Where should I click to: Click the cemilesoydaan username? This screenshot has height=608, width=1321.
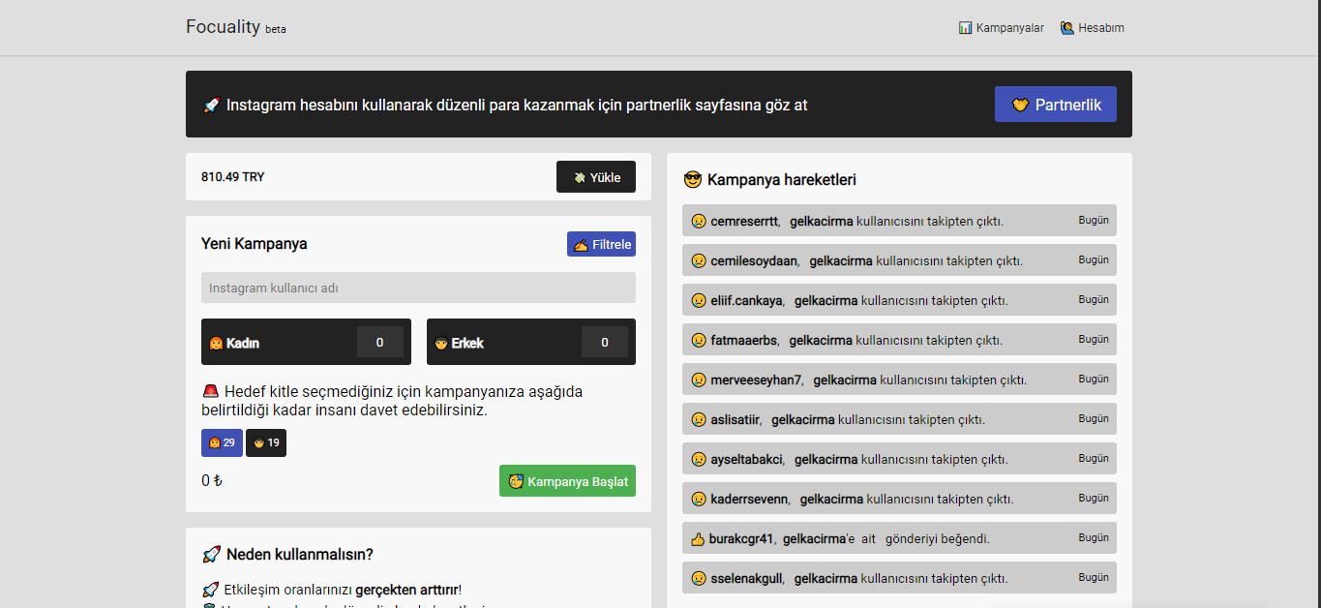pos(754,260)
